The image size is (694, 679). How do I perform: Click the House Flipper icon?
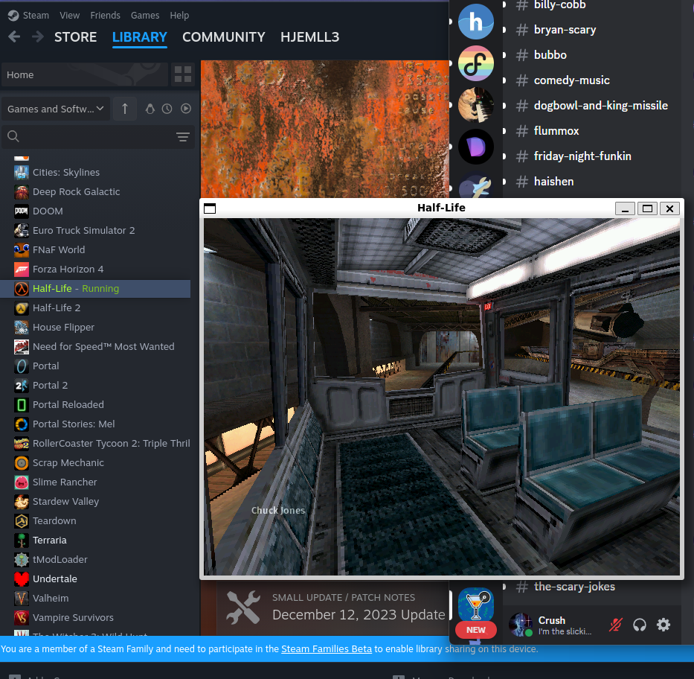coord(22,328)
